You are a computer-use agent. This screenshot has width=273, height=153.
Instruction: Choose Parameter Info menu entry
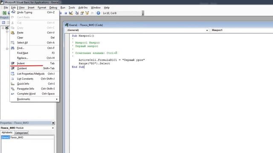[35, 89]
